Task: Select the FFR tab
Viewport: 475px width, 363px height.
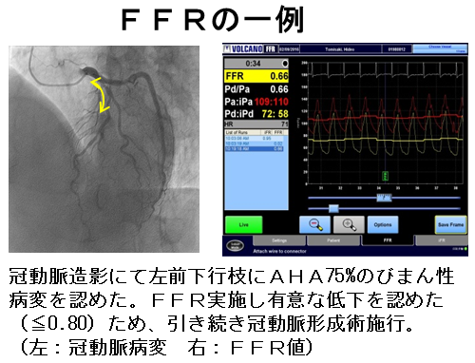Action: pyautogui.click(x=388, y=240)
